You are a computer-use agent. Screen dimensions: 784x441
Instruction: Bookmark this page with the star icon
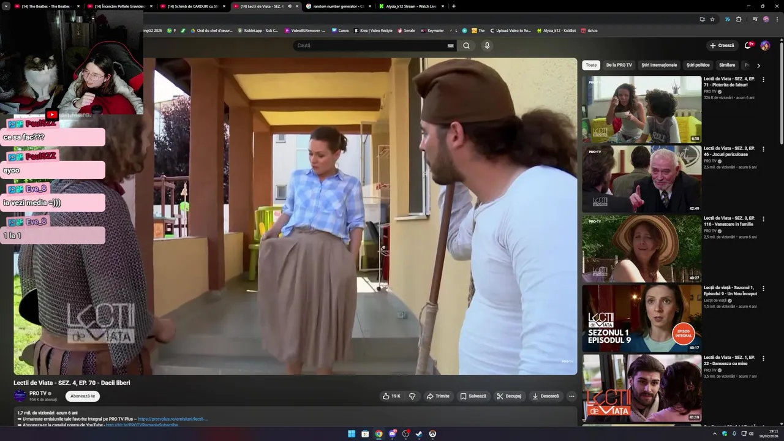pos(712,19)
